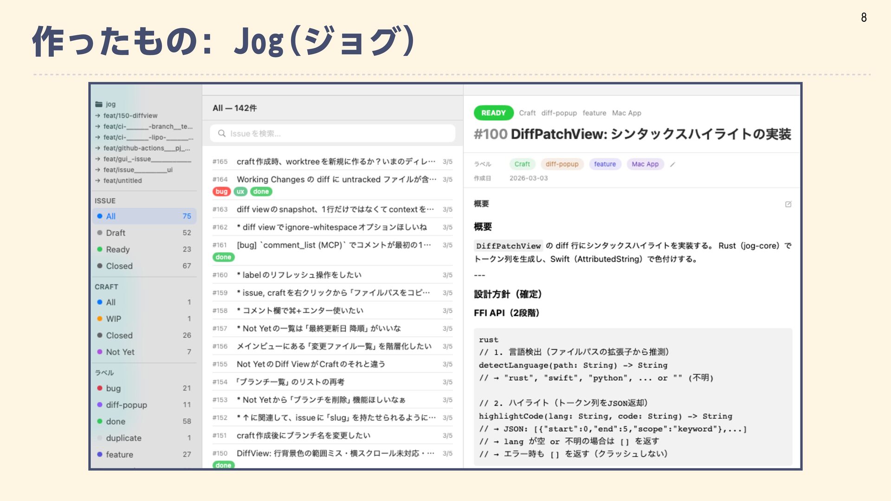
Task: Click red dot beside bug label
Action: pyautogui.click(x=100, y=388)
